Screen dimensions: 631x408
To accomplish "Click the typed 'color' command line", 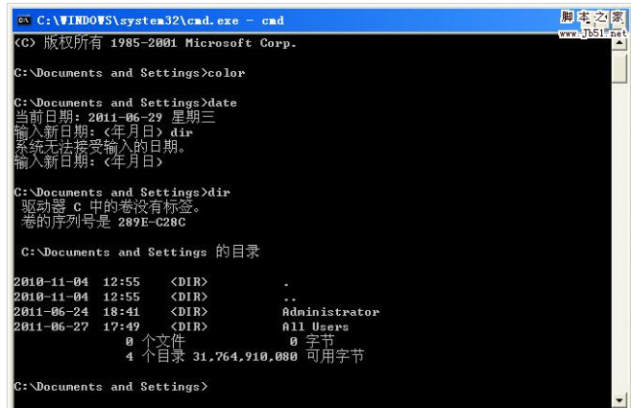I will pos(130,73).
